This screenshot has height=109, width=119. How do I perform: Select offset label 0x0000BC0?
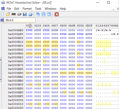coord(16,84)
